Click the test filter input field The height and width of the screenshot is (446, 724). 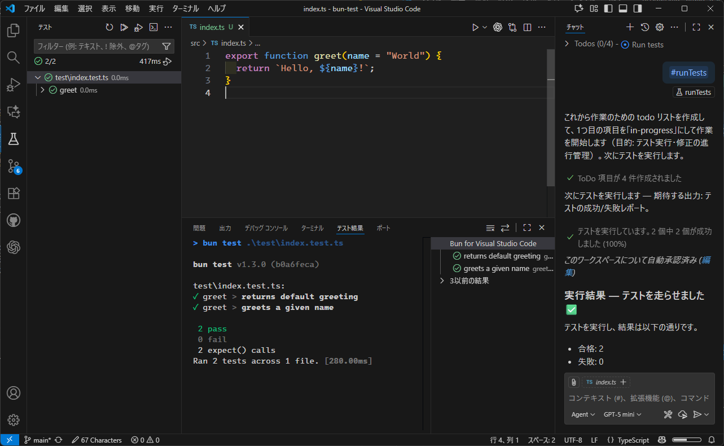point(97,46)
